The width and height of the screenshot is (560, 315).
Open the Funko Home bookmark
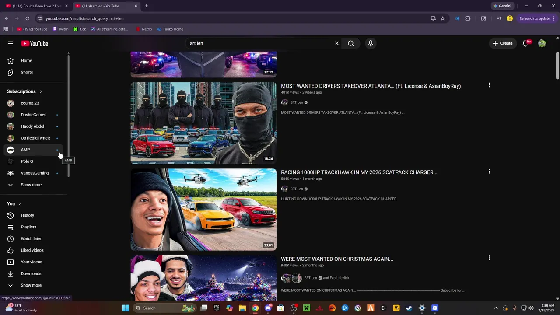click(170, 29)
